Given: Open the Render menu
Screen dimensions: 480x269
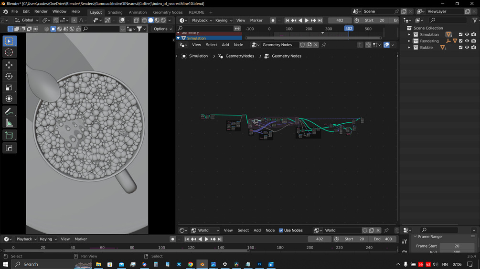Looking at the screenshot, I should pos(41,11).
